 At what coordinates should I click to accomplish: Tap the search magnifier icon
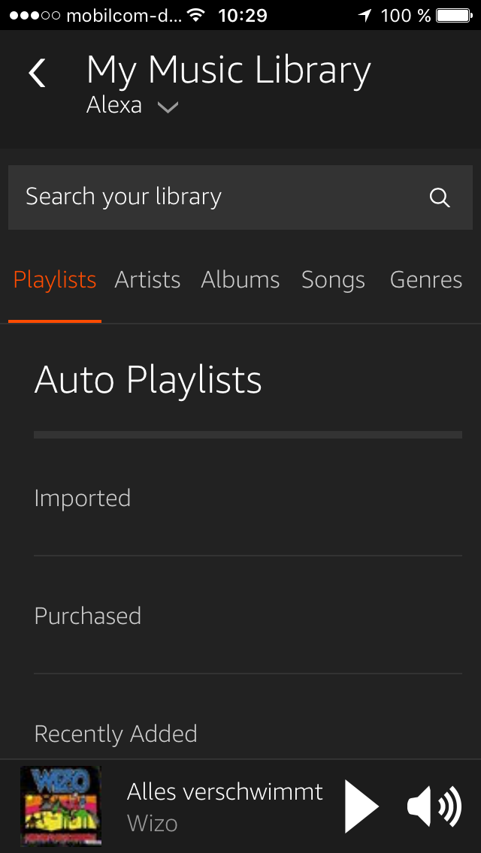(440, 197)
